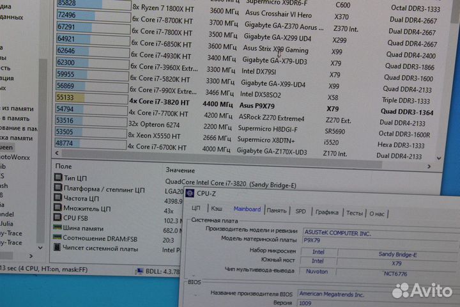Switch to the 'Тесты' tab in CPU-Z
Image resolution: width=460 pixels, height=307 pixels.
(355, 213)
